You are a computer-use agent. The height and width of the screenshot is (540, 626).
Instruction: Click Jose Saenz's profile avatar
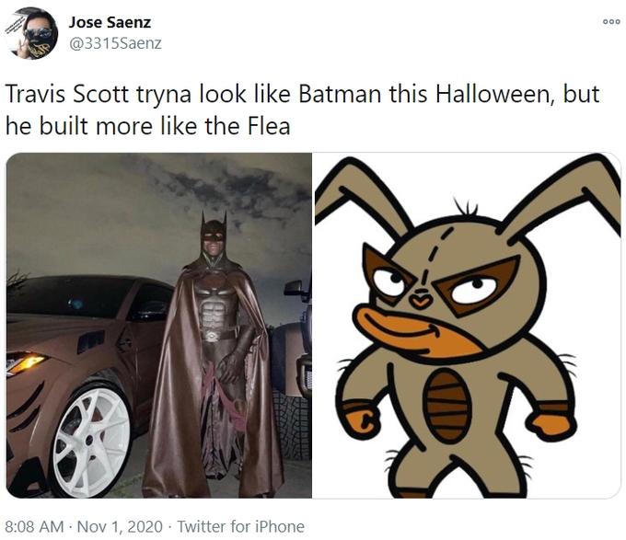(x=31, y=33)
